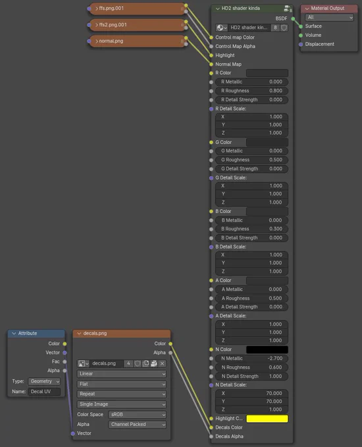Screen dimensions: 362x447
Task: Collapse the HD2 shader kinda node
Action: [218, 9]
